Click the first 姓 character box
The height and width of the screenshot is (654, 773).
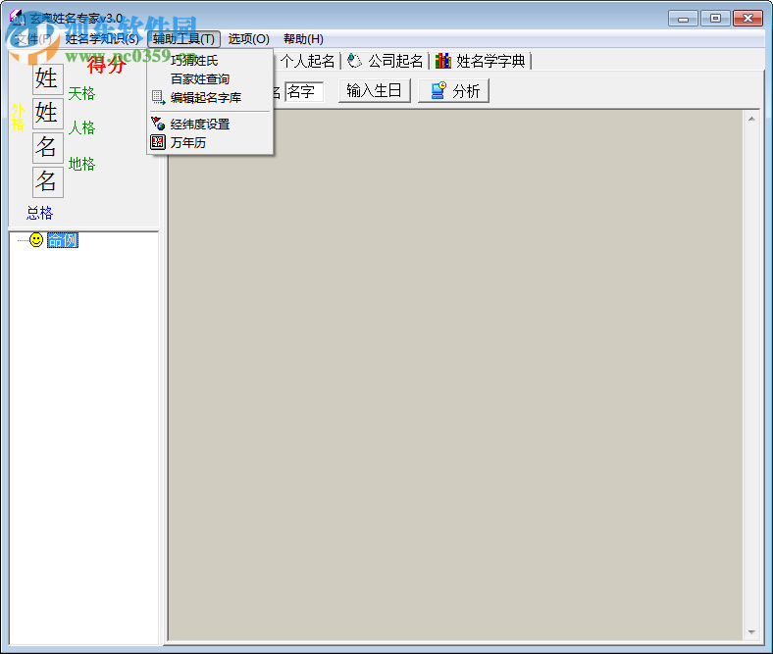(x=48, y=78)
